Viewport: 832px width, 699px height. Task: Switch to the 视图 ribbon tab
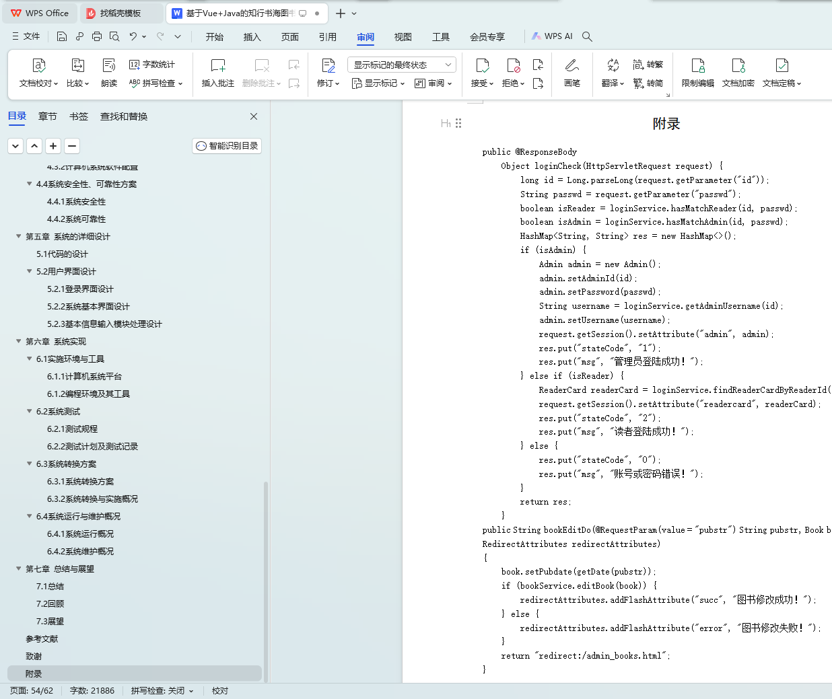(x=403, y=37)
